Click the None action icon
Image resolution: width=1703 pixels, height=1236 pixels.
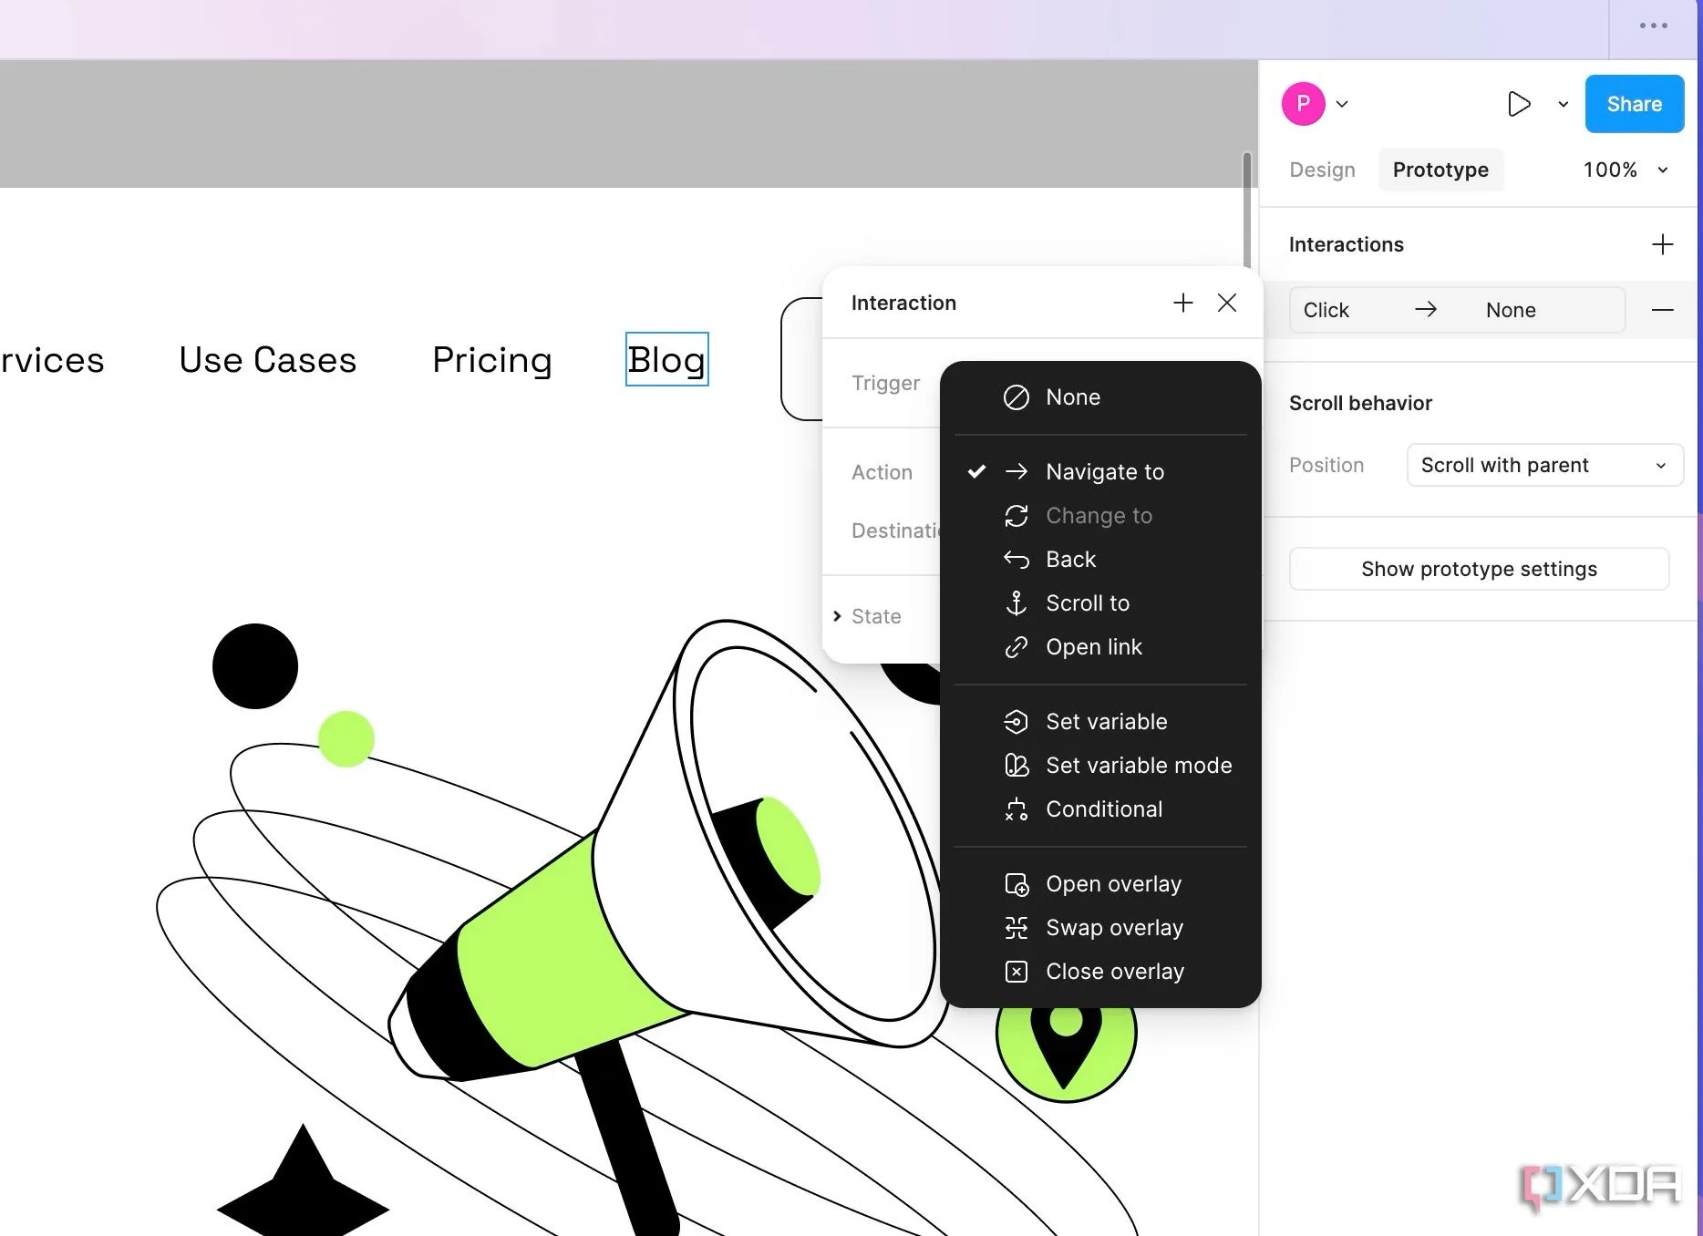tap(1016, 397)
